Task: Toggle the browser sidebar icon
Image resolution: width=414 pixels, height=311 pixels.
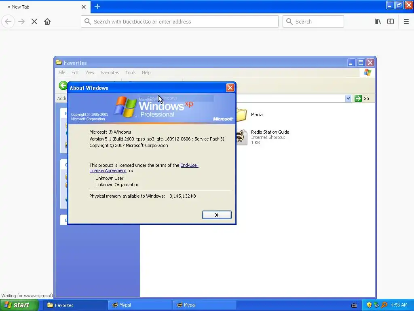Action: pos(391,22)
